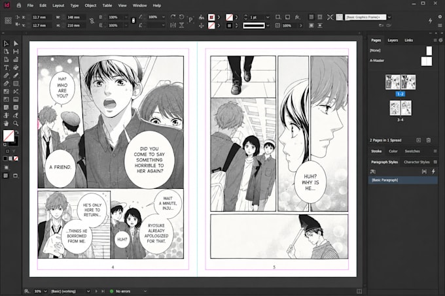This screenshot has height=296, width=445.
Task: Rotate selection 90 degrees counter-clockwise
Action: (x=182, y=17)
